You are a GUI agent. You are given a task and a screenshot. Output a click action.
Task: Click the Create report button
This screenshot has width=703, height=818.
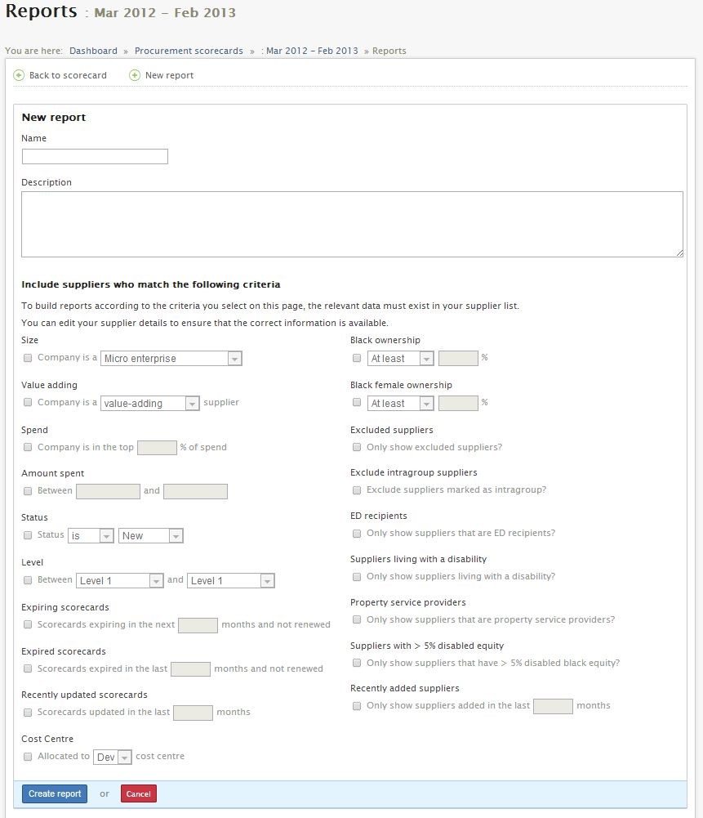(x=55, y=794)
